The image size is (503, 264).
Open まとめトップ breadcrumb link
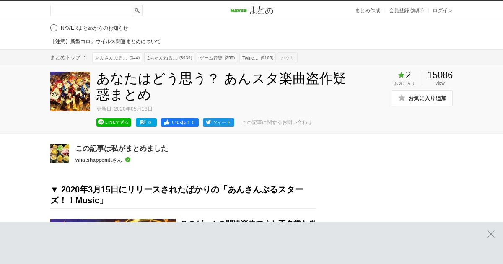pyautogui.click(x=65, y=57)
